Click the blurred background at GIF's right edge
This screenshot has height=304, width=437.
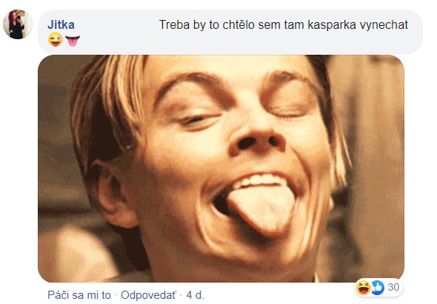pos(381,167)
